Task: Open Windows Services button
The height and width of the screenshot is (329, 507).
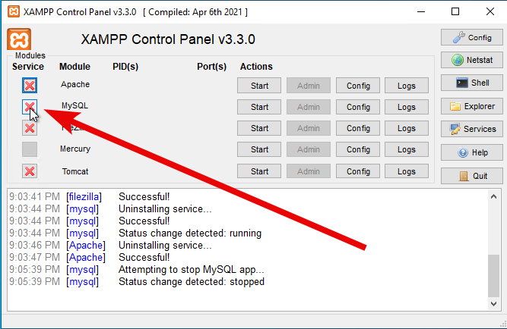Action: pos(472,129)
